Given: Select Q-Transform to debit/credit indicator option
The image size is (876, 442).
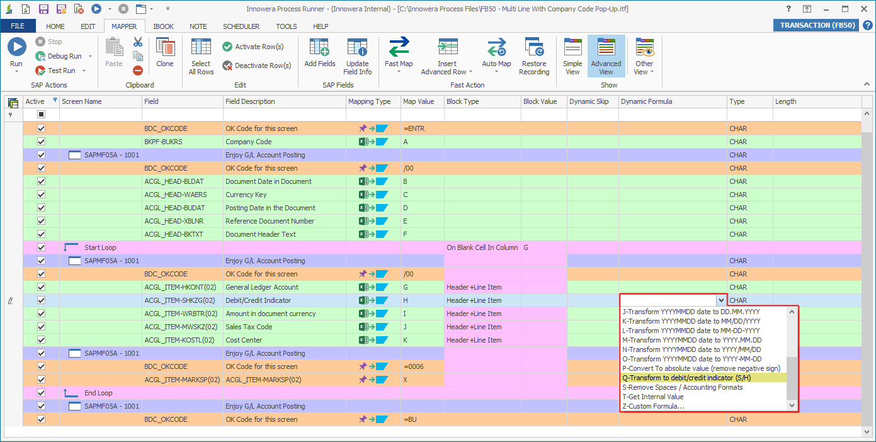Looking at the screenshot, I should pos(686,378).
